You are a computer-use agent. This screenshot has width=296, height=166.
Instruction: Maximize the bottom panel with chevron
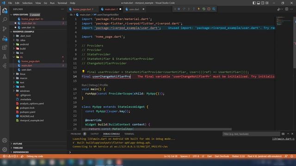click(288, 134)
